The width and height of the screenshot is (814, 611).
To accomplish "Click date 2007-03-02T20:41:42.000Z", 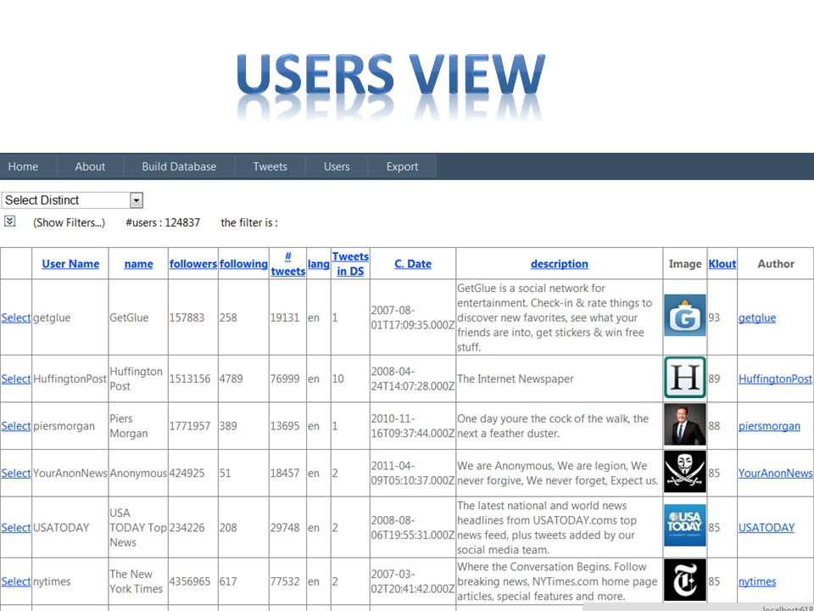I will (x=413, y=581).
